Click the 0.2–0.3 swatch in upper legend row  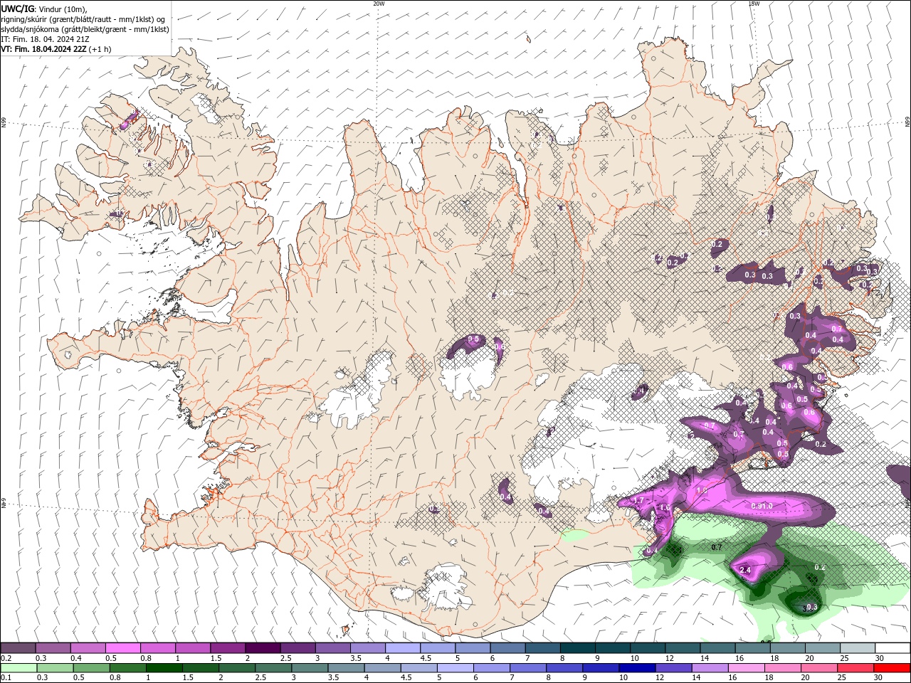[x=18, y=648]
